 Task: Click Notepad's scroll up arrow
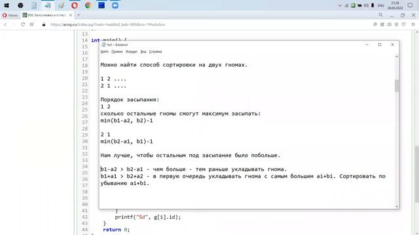[x=397, y=57]
